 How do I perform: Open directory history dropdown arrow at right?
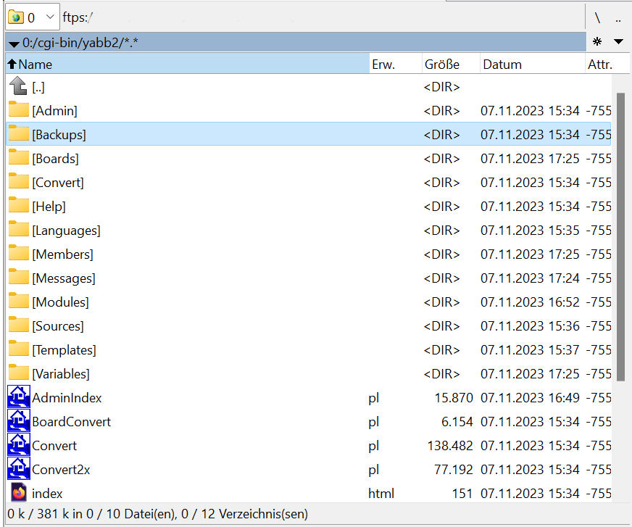click(618, 42)
